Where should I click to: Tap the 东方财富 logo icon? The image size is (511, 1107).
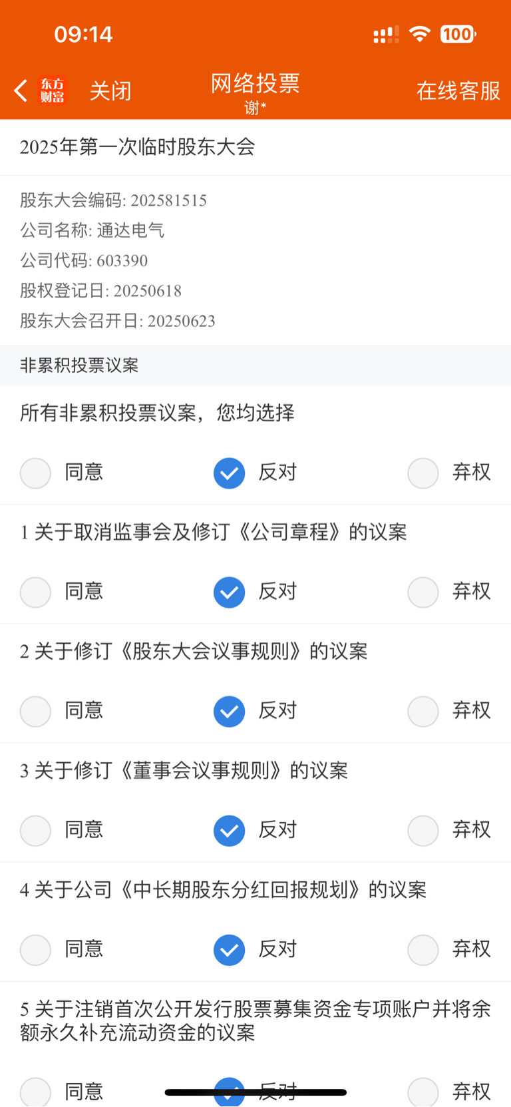coord(53,91)
